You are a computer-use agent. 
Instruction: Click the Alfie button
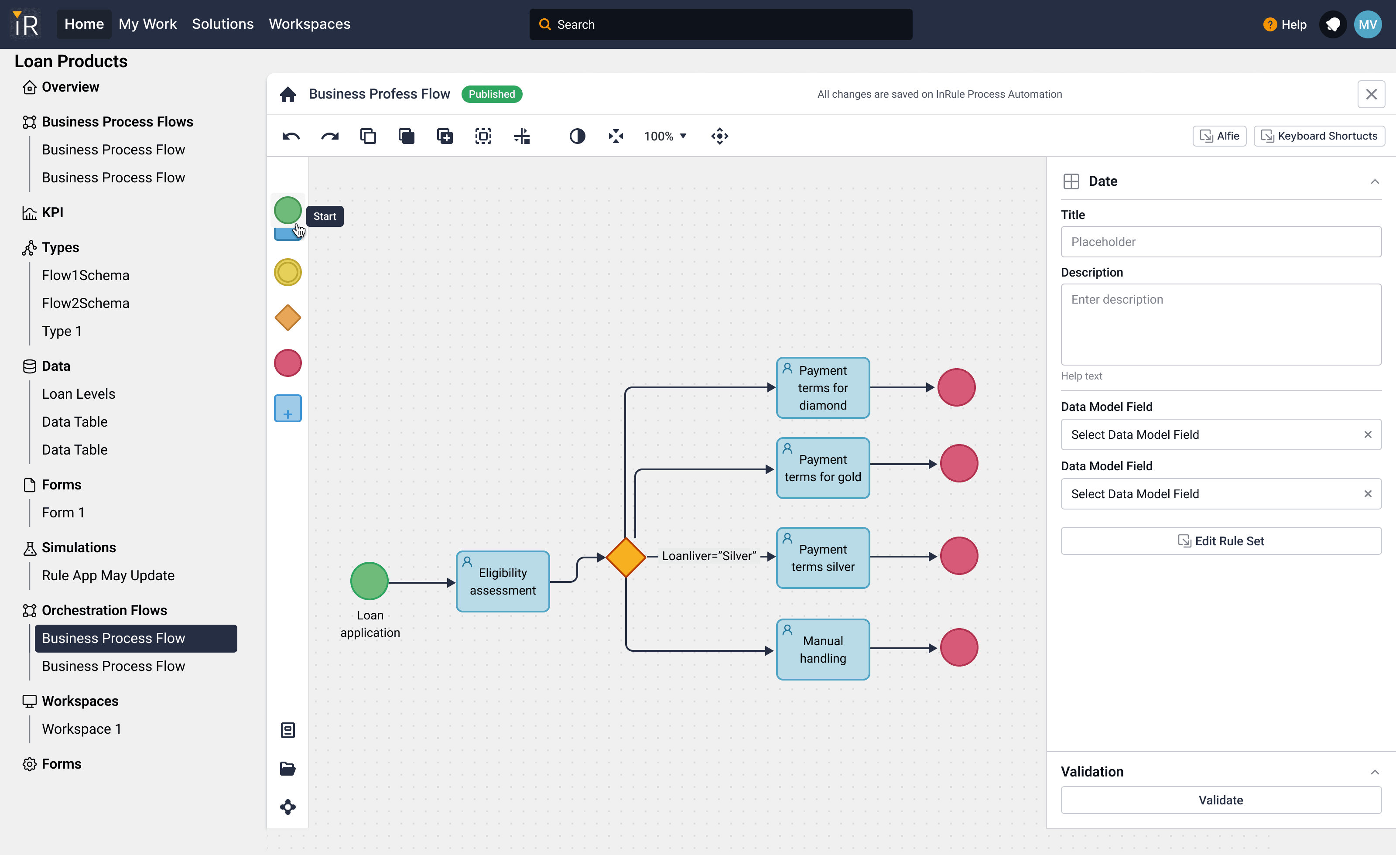[1219, 136]
